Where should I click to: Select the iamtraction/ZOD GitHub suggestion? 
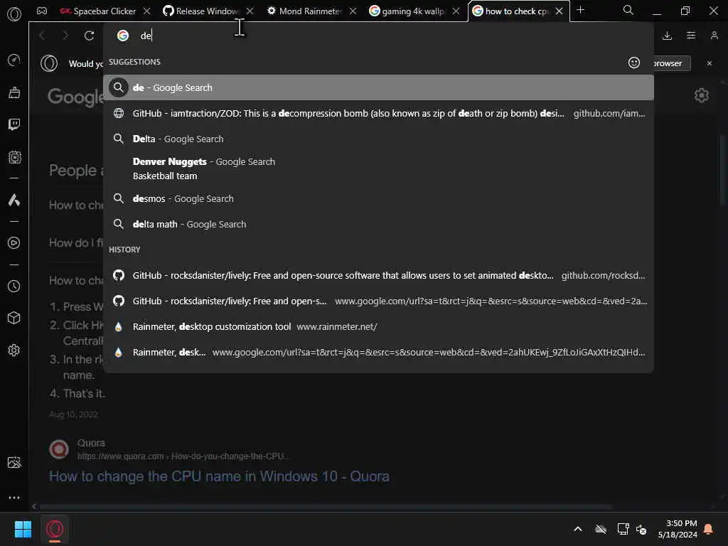(378, 113)
